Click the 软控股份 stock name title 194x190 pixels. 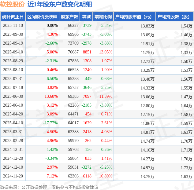12,4
